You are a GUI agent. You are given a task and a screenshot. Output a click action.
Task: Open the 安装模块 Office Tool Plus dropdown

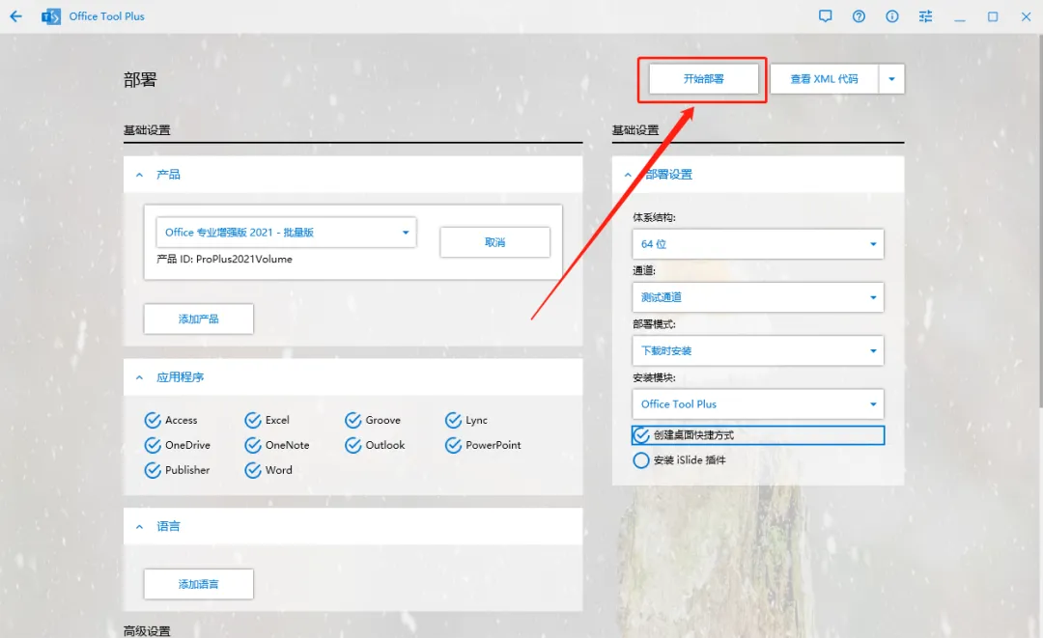click(x=758, y=404)
